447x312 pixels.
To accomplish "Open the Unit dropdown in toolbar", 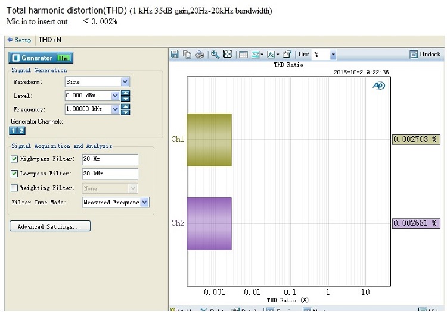I will (333, 55).
